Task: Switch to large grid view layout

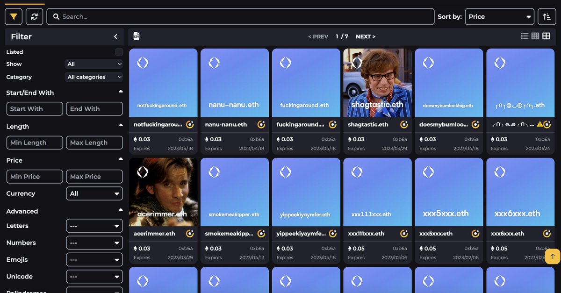Action: click(x=546, y=36)
